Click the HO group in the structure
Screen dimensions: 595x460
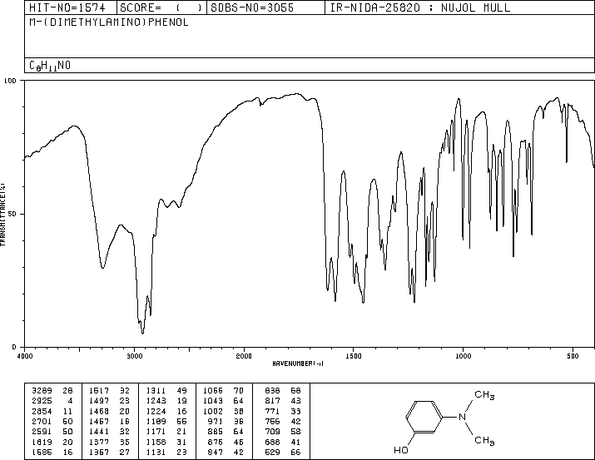(x=401, y=450)
